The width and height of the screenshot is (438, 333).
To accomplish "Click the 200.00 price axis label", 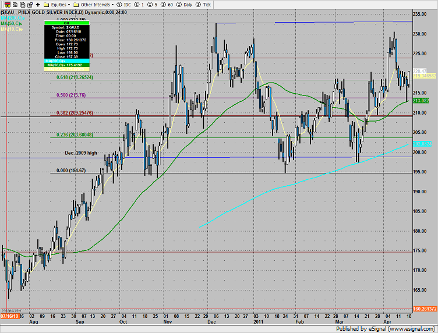I will point(420,153).
